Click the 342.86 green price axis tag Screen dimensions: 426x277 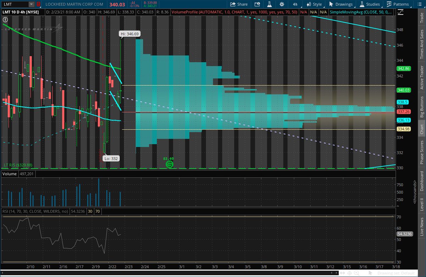404,69
